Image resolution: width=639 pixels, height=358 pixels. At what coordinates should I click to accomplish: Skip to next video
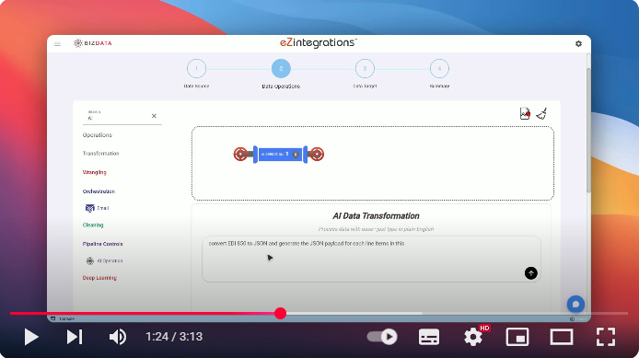75,337
